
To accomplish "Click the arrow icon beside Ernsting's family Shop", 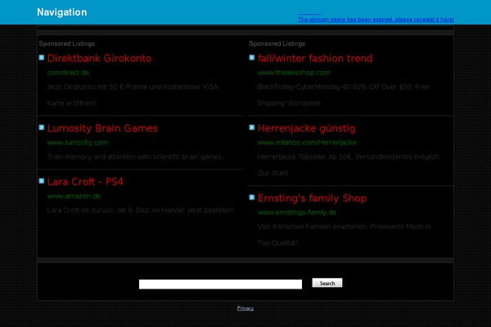I will tap(252, 197).
